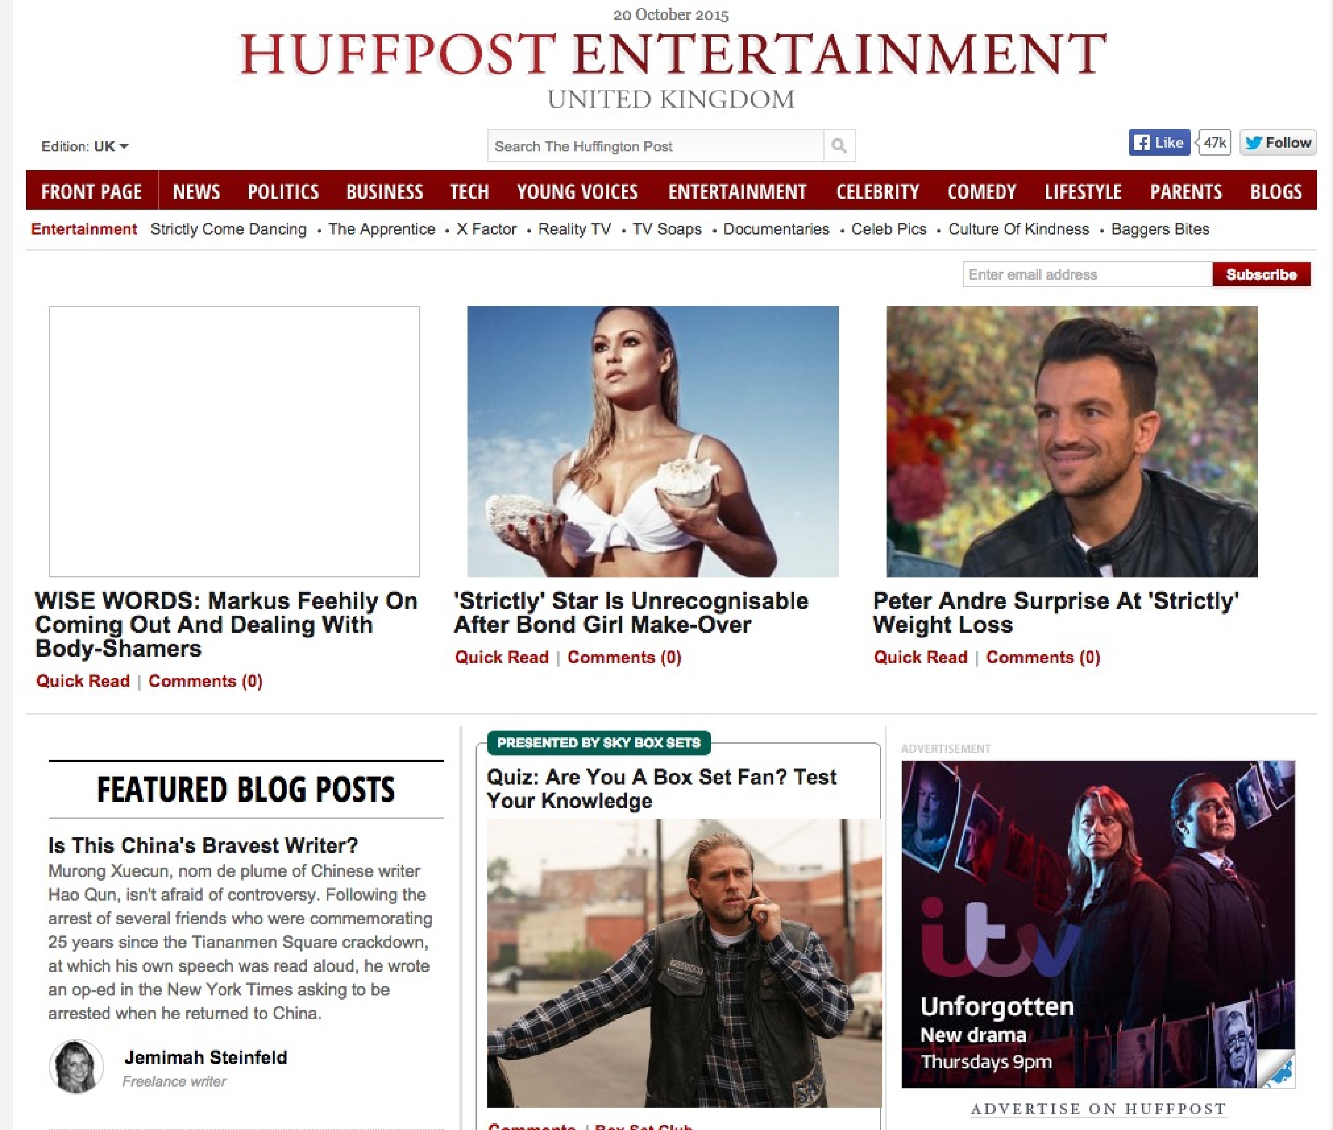Go to Strictly Come Dancing section
This screenshot has height=1130, width=1333.
coord(228,229)
